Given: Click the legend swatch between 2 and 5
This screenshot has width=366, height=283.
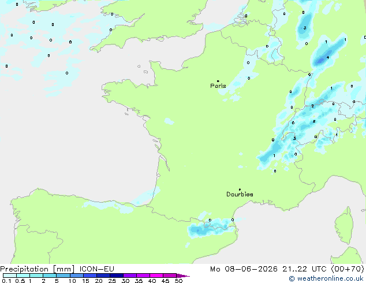Looking at the screenshot, I should pyautogui.click(x=50, y=275).
